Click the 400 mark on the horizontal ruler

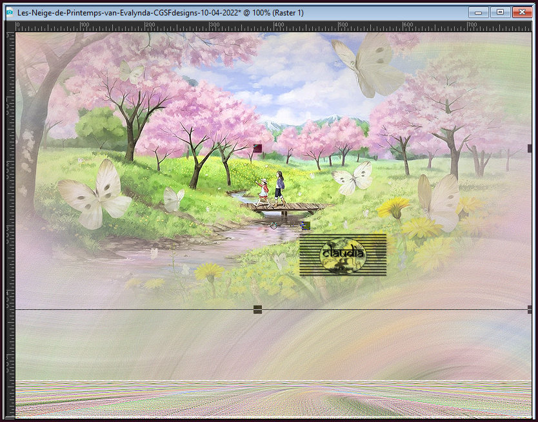tap(279, 24)
